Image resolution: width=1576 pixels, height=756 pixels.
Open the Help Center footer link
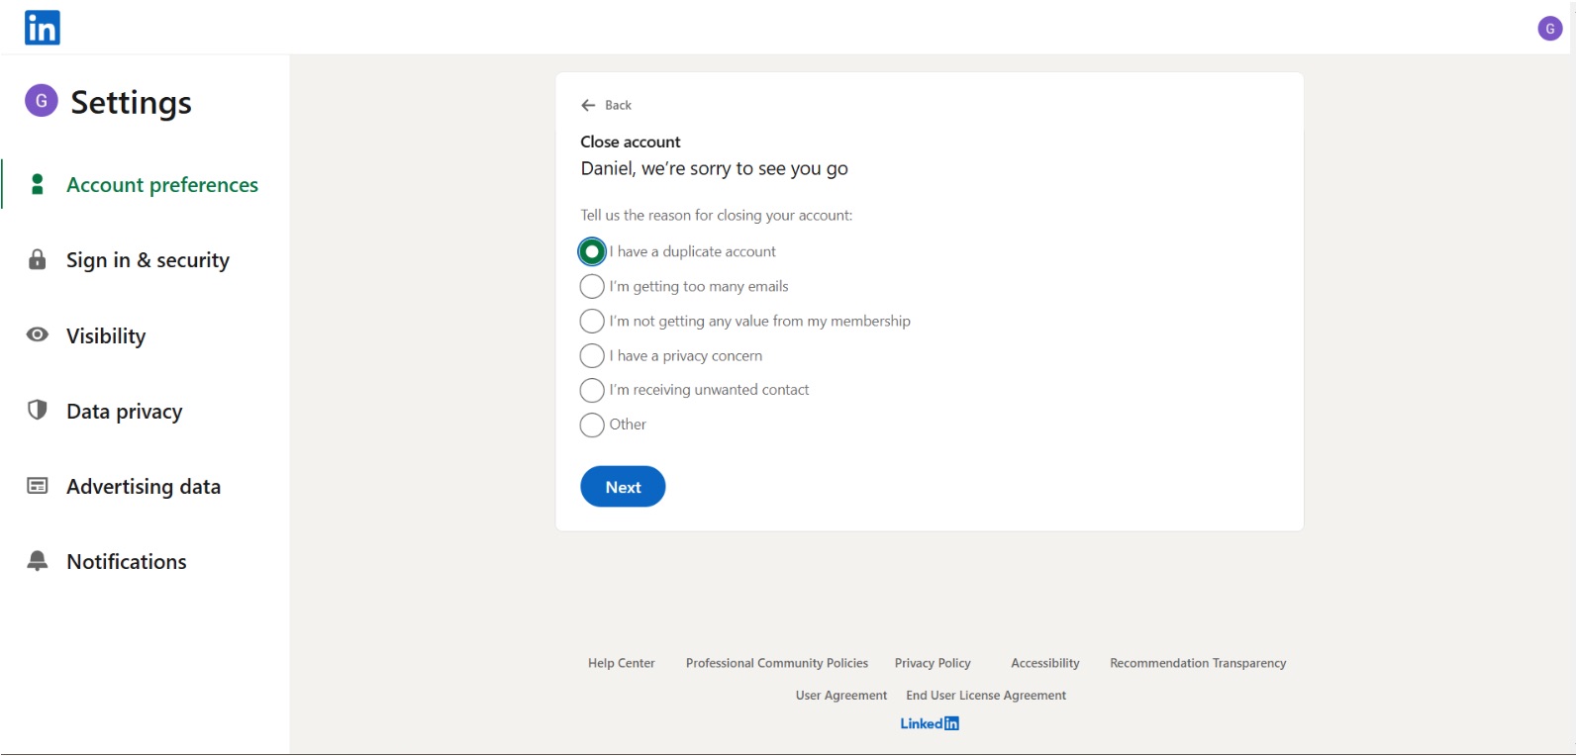coord(621,663)
